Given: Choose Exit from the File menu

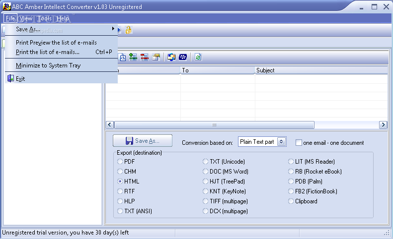Looking at the screenshot, I should click(x=61, y=78).
